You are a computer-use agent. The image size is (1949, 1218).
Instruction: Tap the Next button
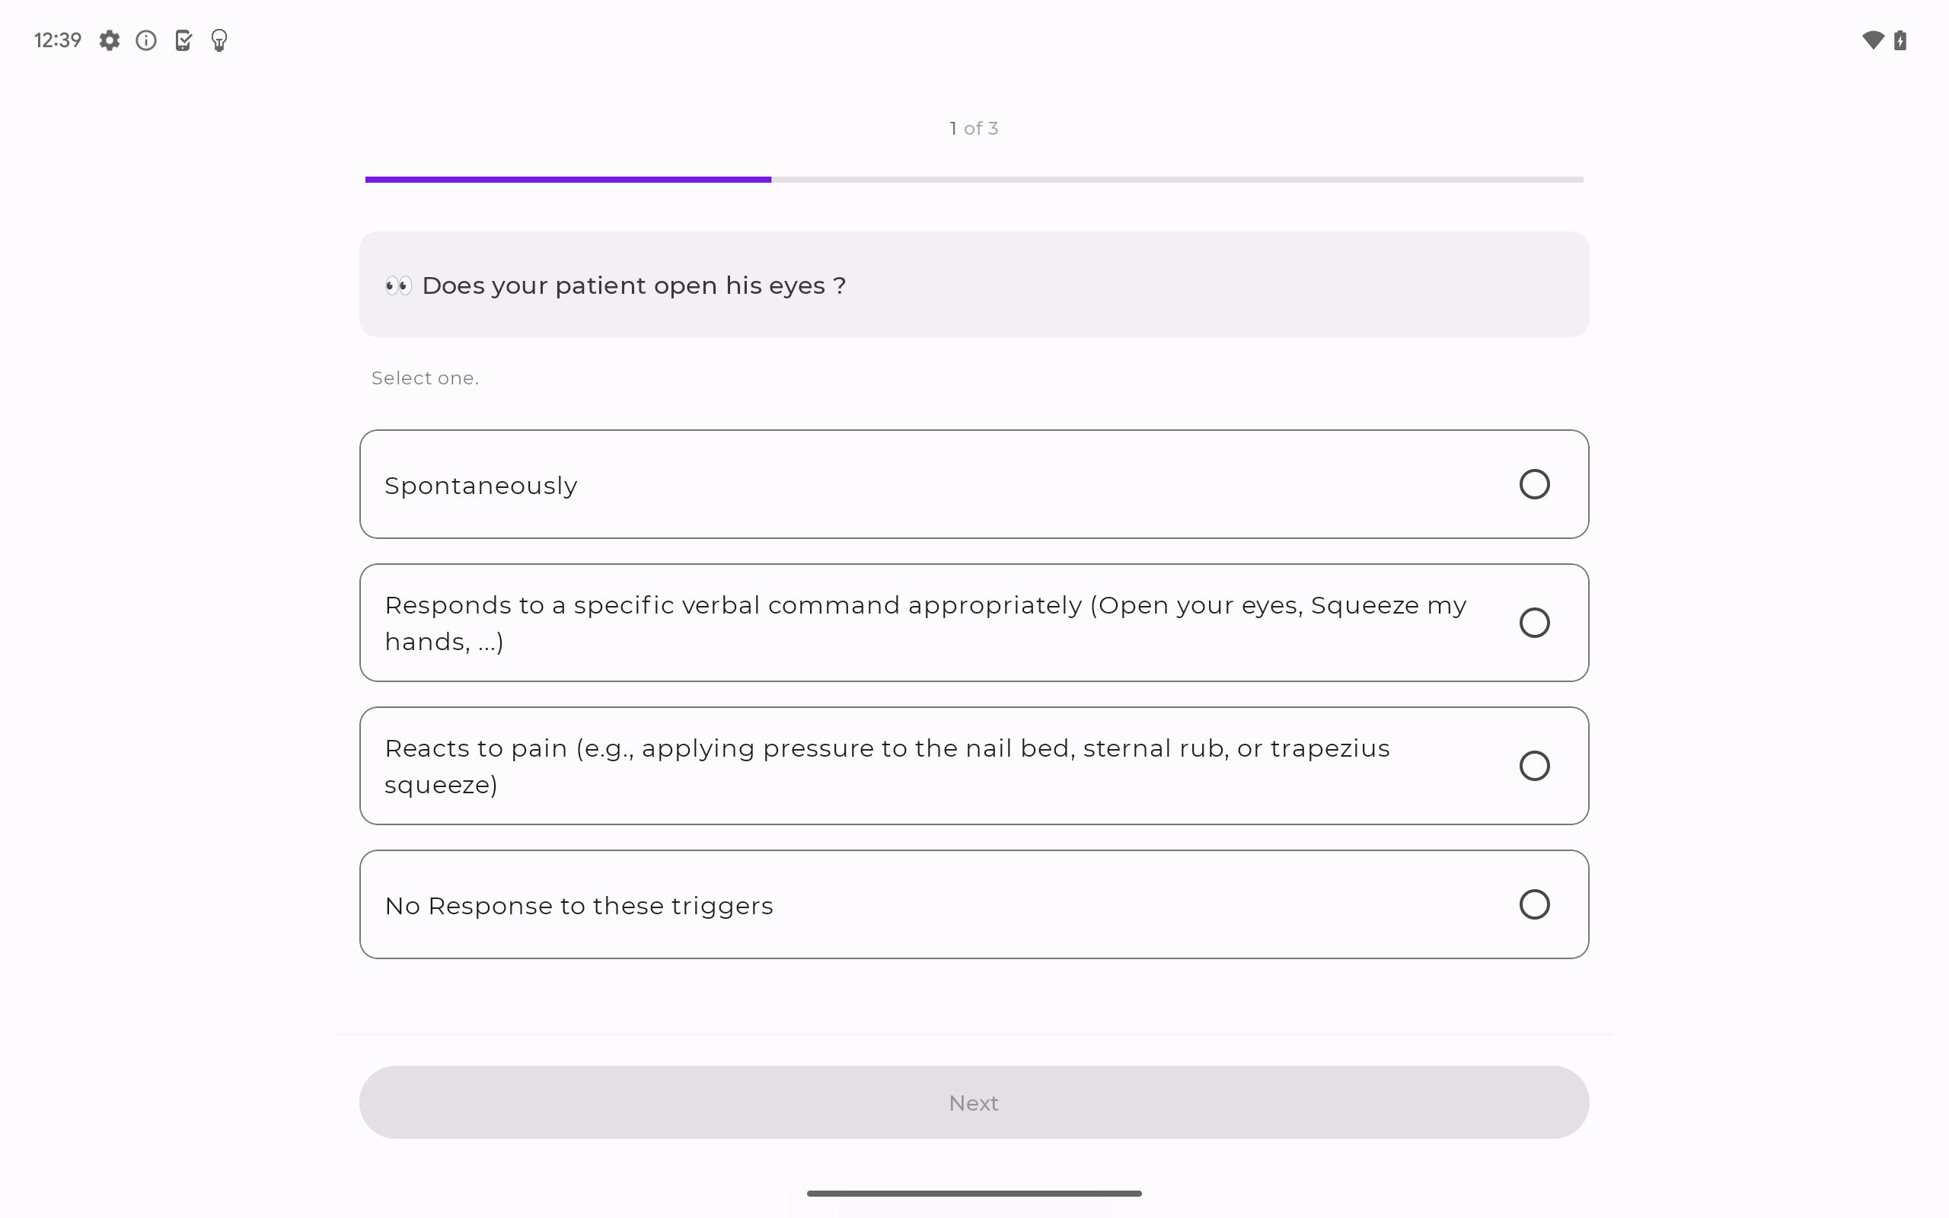pyautogui.click(x=974, y=1102)
